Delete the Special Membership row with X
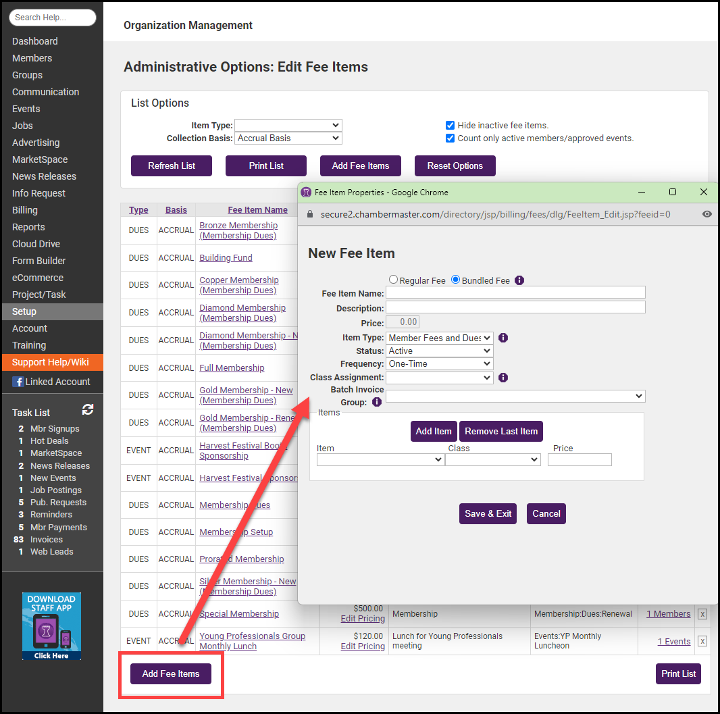The height and width of the screenshot is (714, 720). tap(702, 614)
